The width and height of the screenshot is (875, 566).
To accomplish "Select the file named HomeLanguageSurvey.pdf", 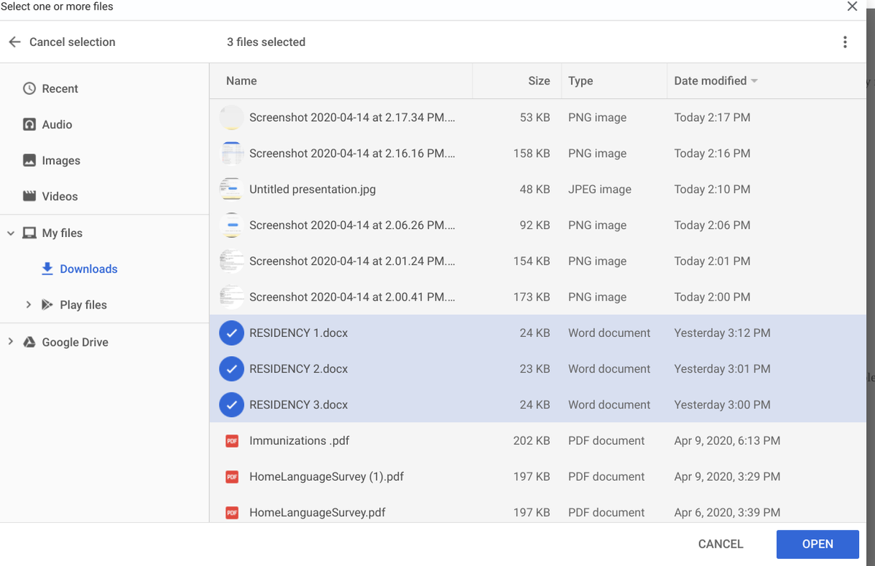I will pos(317,512).
